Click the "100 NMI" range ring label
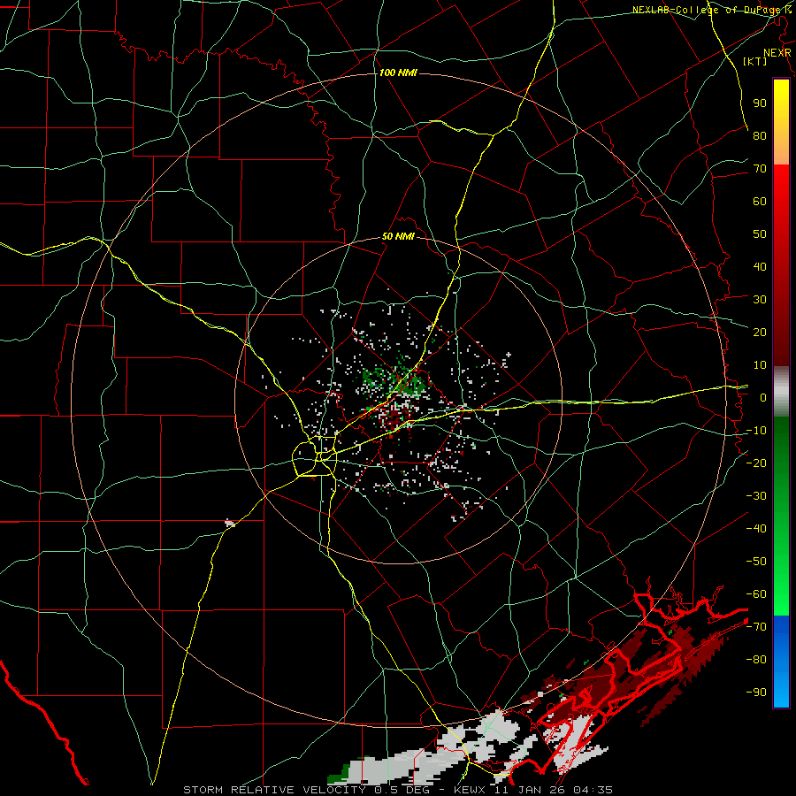Screen dimensions: 796x796 click(398, 73)
